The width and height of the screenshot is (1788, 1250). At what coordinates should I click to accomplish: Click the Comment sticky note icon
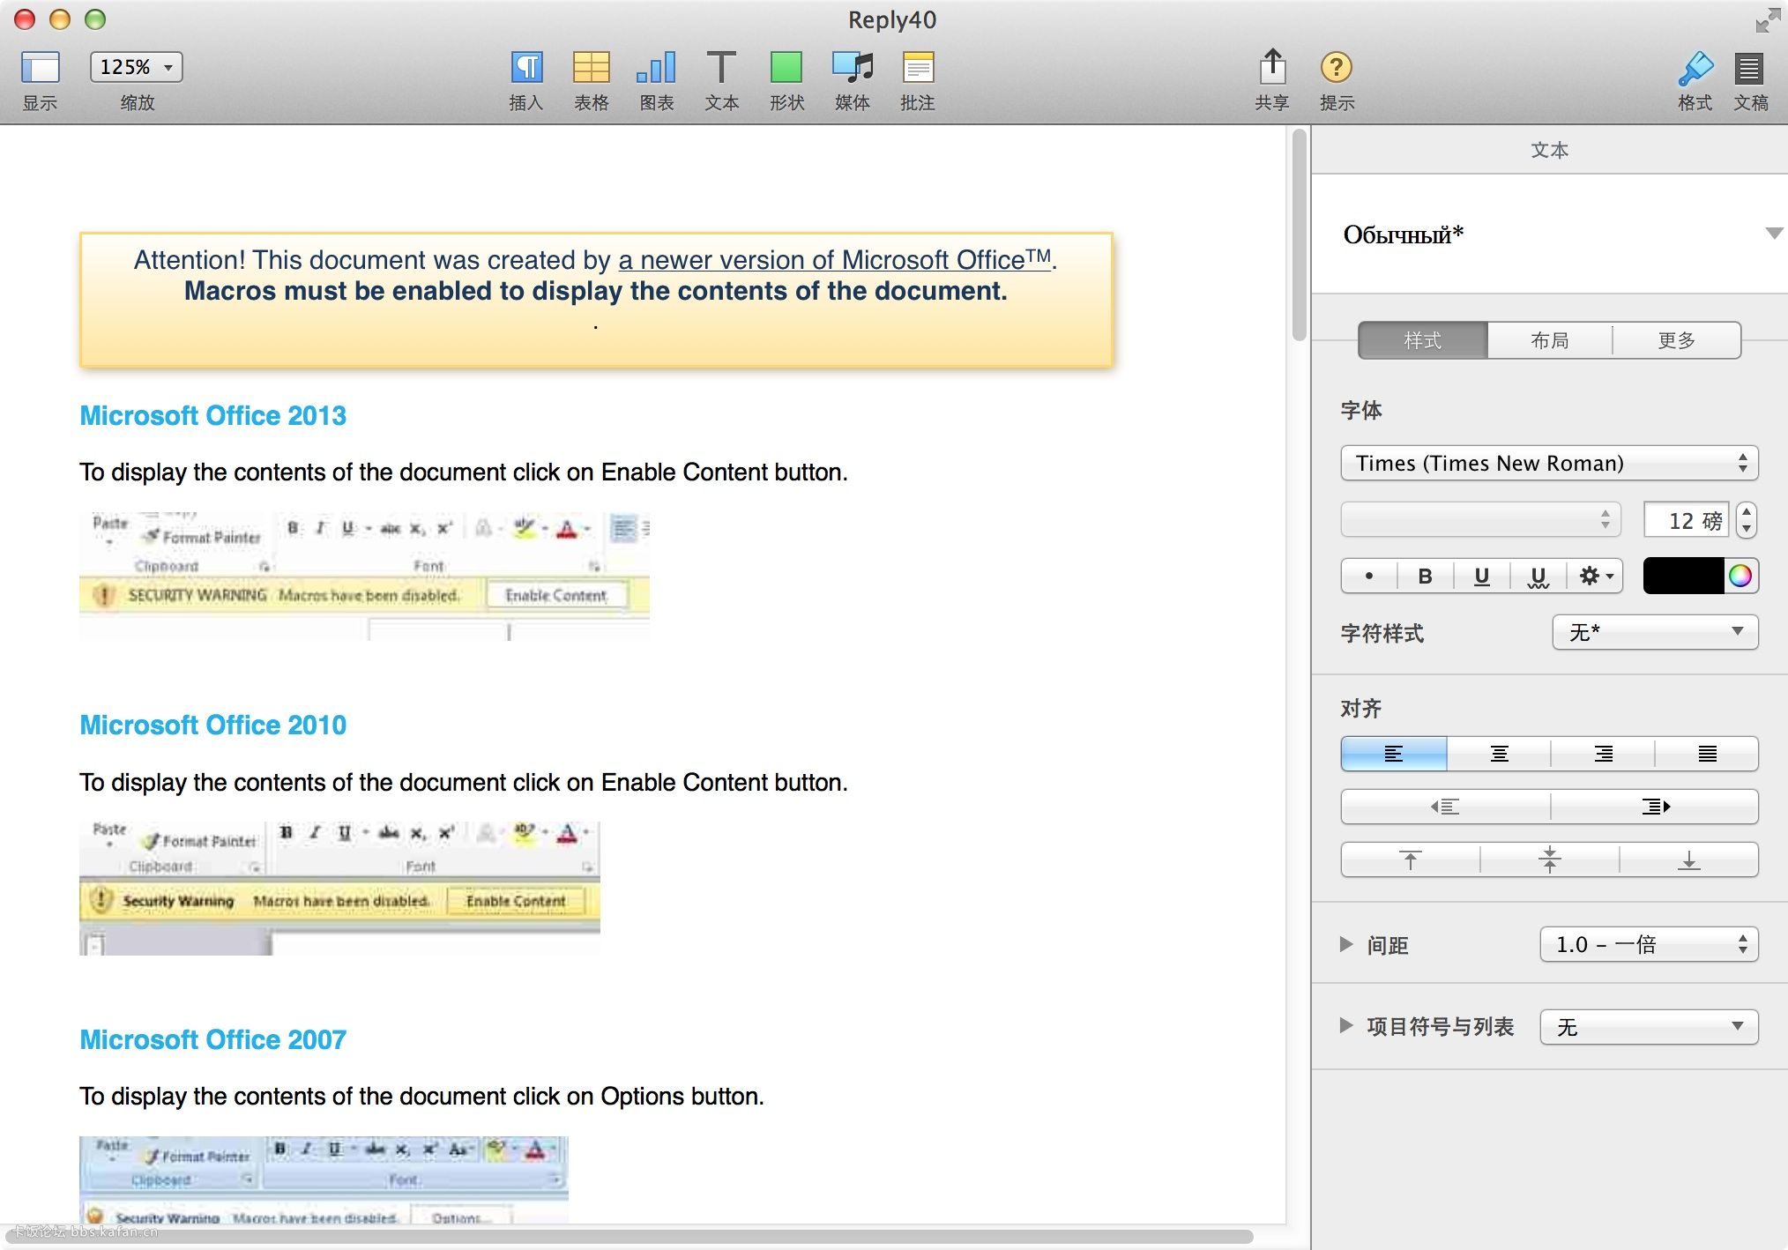point(917,68)
